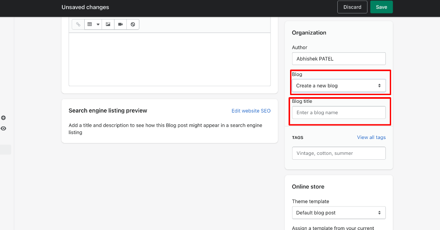The width and height of the screenshot is (440, 230).
Task: Click the 'Online store' heading
Action: pos(308,187)
